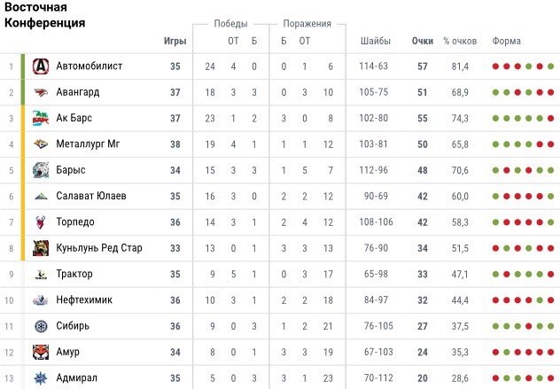Click the Амур tiger logo

tap(40, 353)
